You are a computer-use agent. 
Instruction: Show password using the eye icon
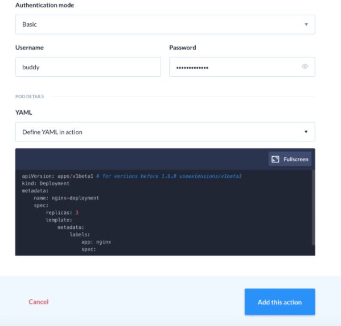[x=305, y=66]
